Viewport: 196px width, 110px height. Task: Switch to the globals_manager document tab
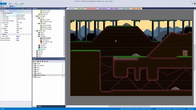coord(136,9)
